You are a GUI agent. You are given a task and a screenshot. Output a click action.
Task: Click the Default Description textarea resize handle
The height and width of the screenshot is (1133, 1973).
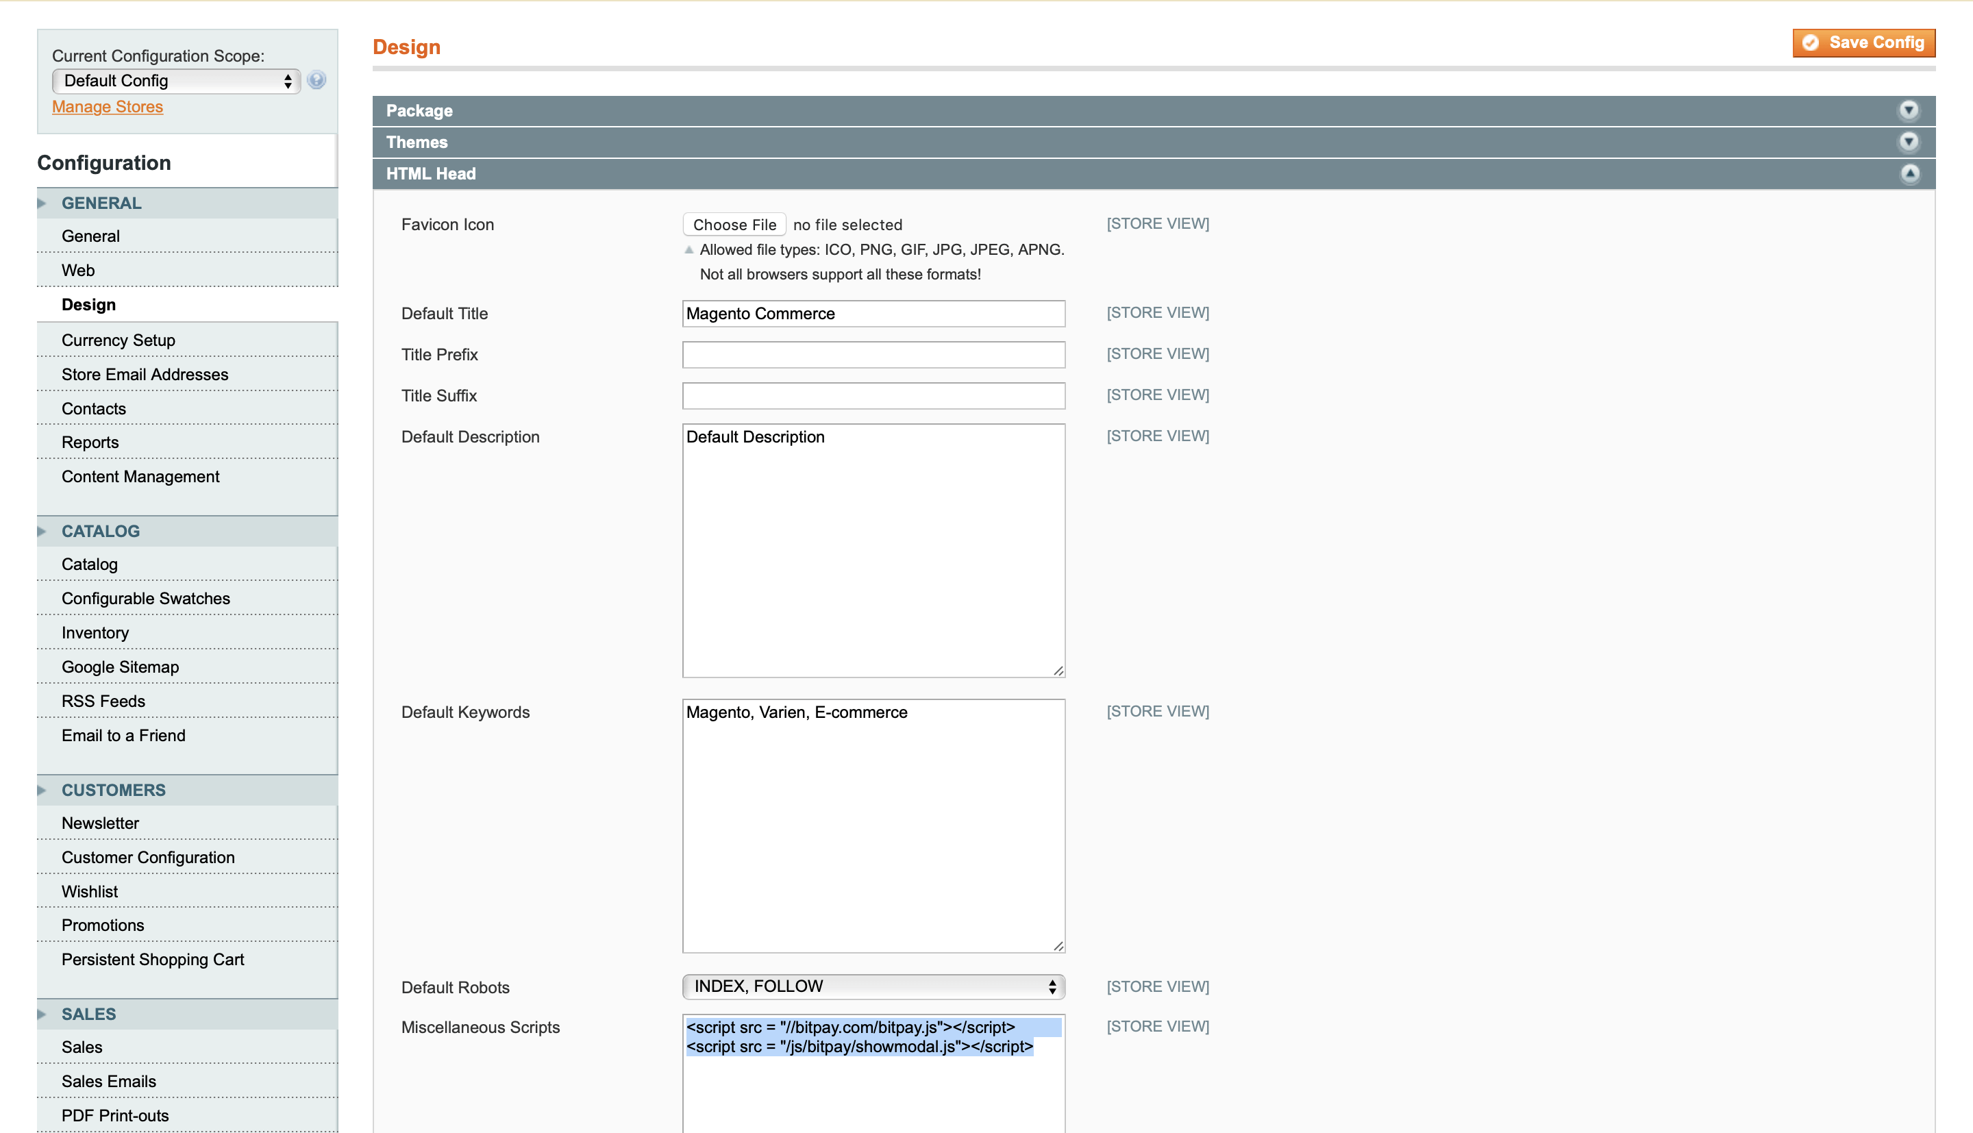coord(1058,671)
